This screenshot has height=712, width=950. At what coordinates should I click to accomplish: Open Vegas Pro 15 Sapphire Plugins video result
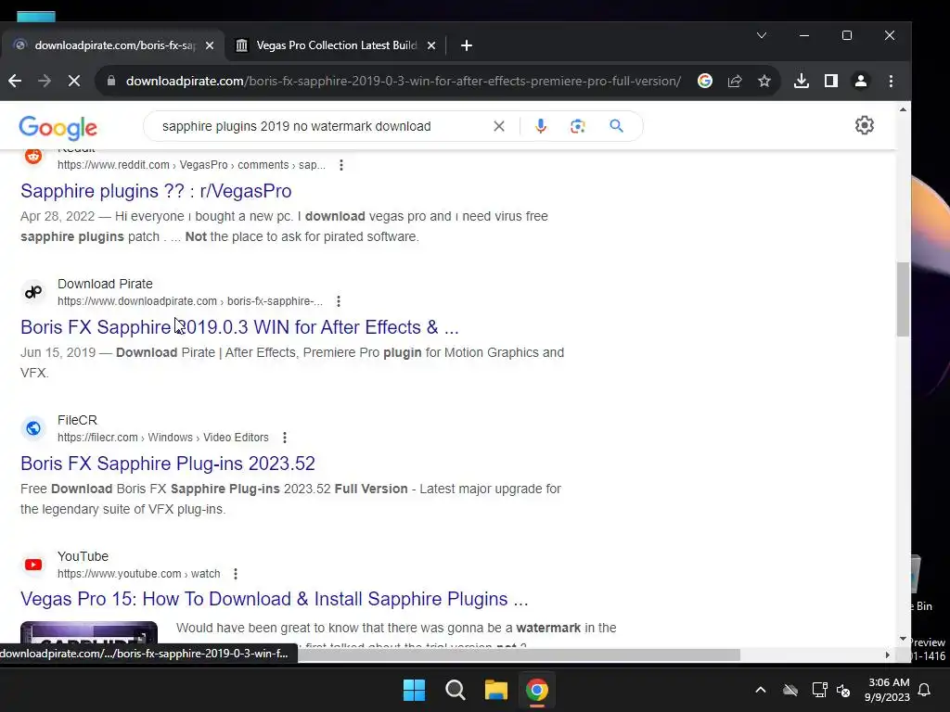click(275, 599)
